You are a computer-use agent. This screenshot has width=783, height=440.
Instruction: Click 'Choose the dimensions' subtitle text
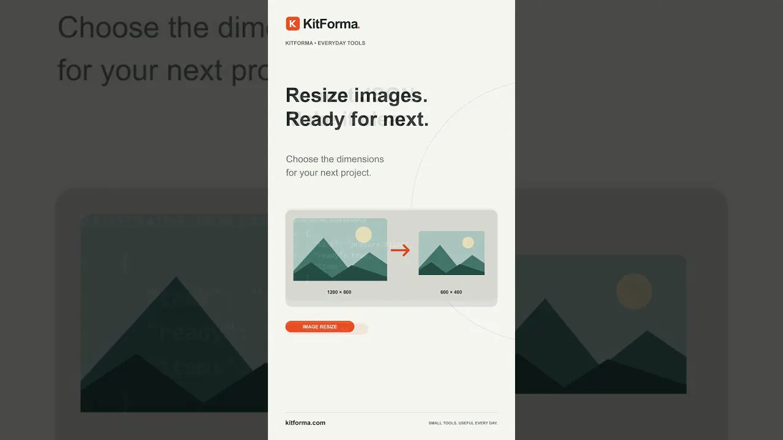(x=335, y=159)
